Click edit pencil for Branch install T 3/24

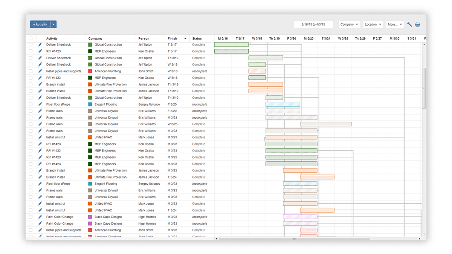coord(40,177)
